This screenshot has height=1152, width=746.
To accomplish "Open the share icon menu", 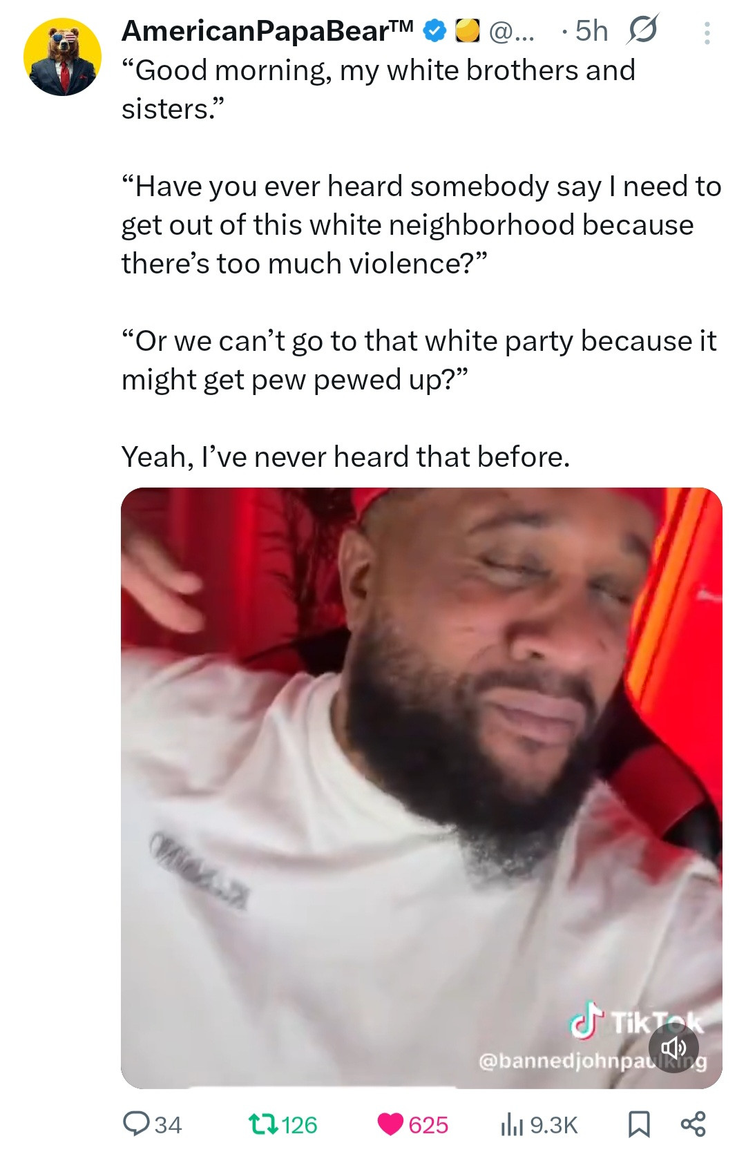I will coord(693,1124).
